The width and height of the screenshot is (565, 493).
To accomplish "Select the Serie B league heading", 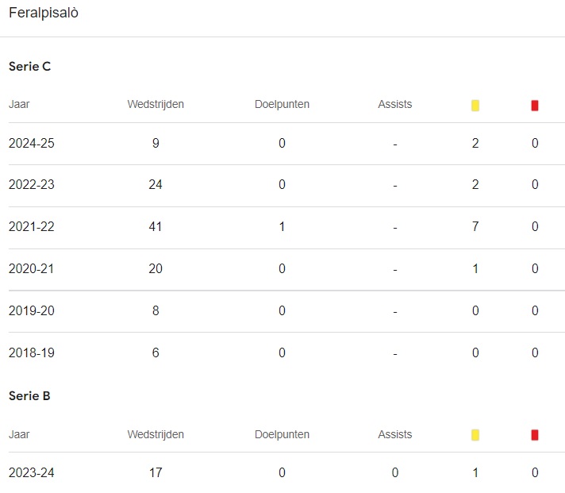I will pyautogui.click(x=30, y=396).
